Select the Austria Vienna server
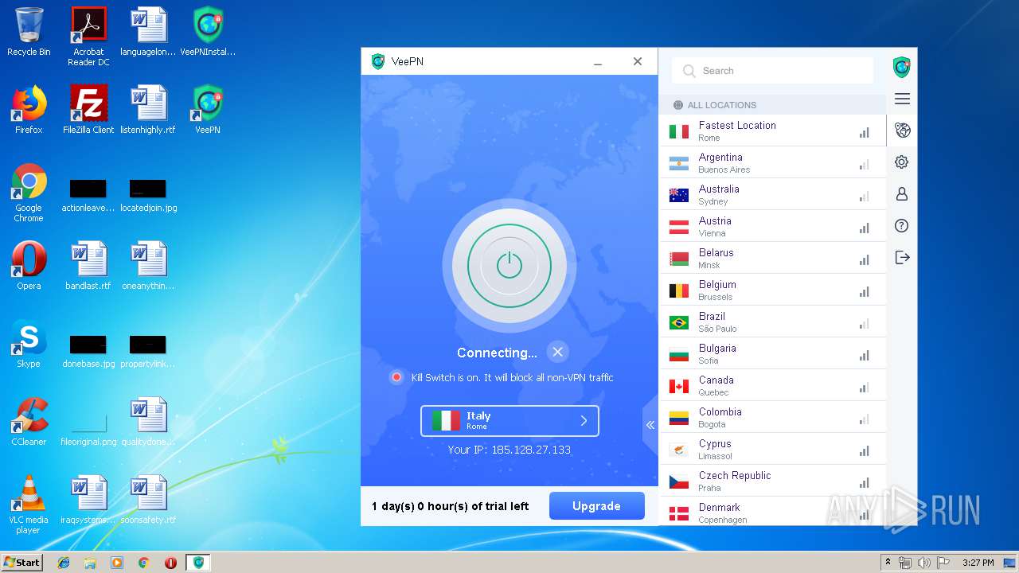 772,226
